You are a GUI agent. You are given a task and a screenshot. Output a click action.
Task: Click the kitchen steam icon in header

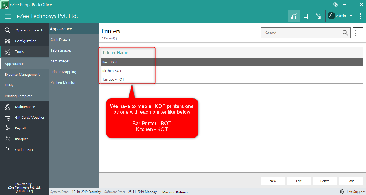point(318,16)
